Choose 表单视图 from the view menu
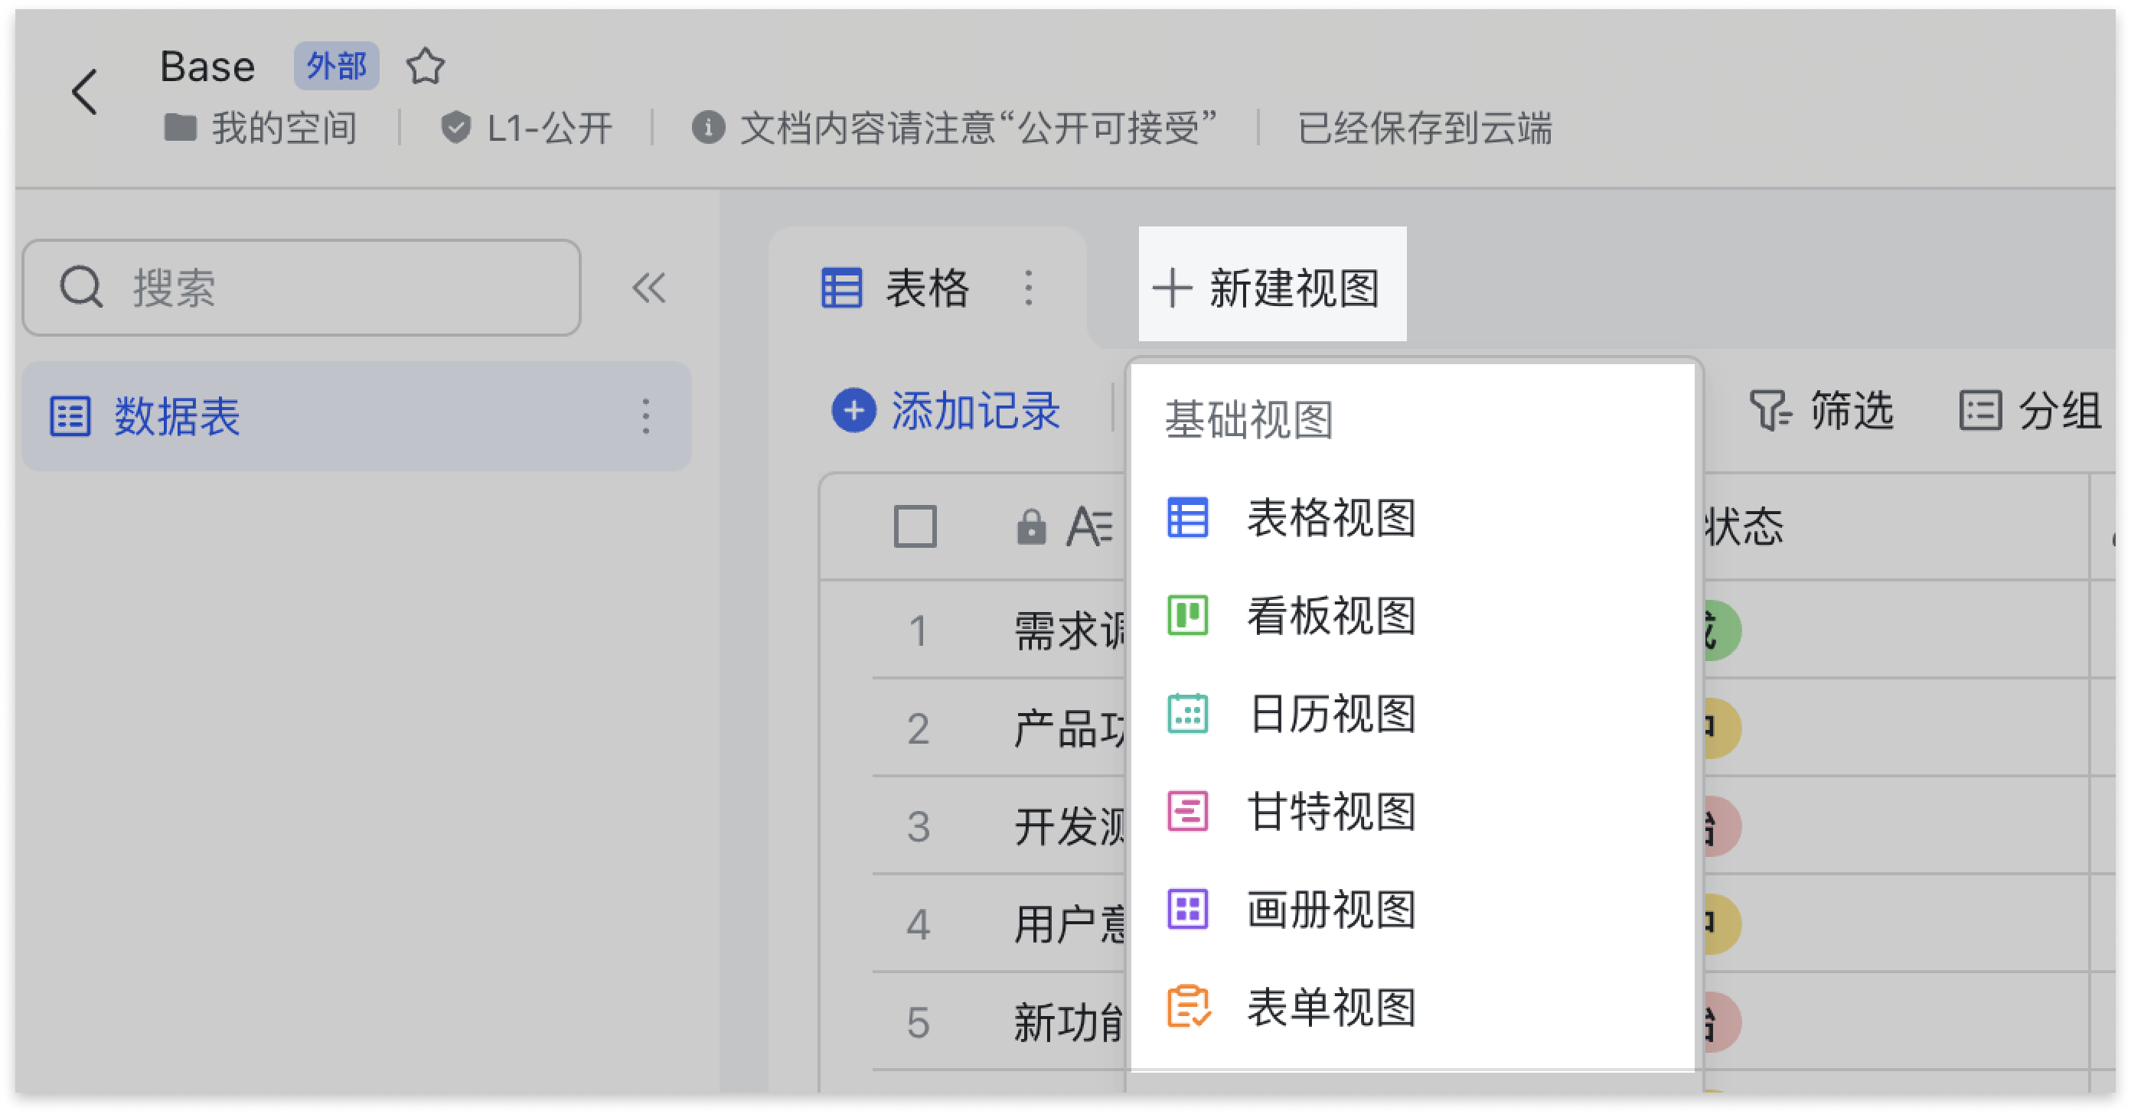This screenshot has width=2131, height=1114. coord(1413,1008)
